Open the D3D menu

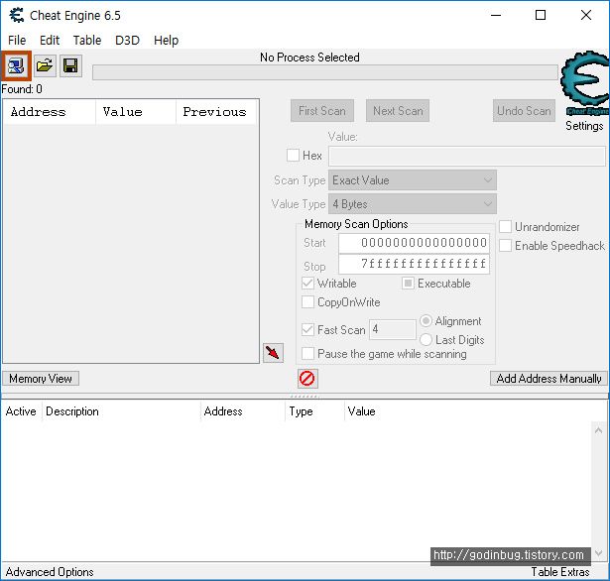click(127, 40)
